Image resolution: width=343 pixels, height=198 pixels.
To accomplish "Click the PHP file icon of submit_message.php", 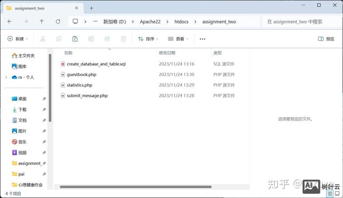I will (x=63, y=95).
